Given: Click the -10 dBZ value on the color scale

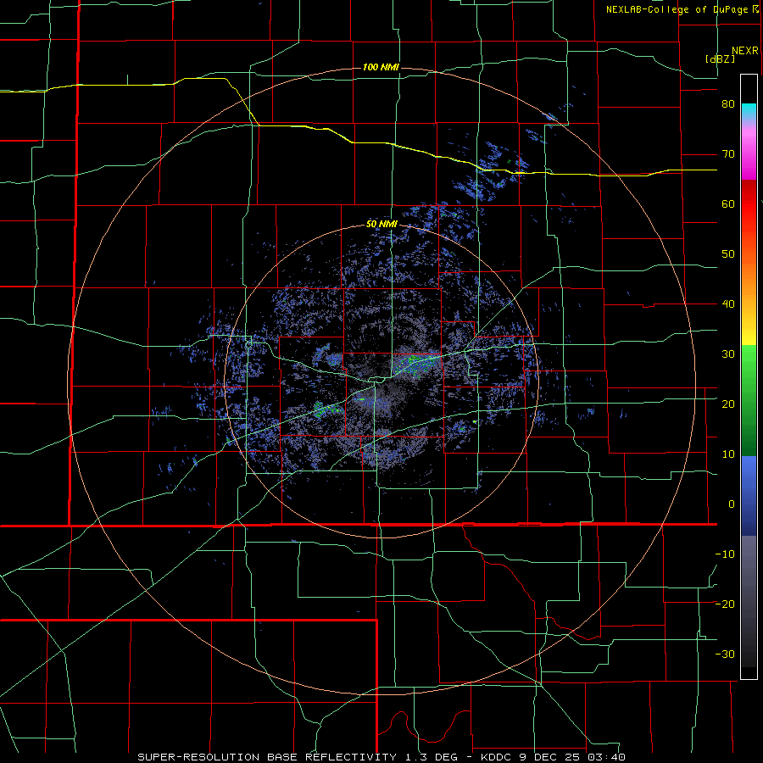Looking at the screenshot, I should click(x=725, y=554).
